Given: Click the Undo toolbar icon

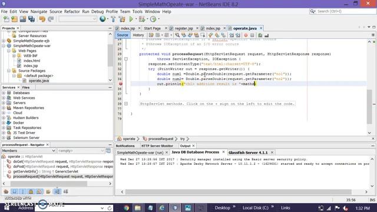Looking at the screenshot, I should point(42,19).
